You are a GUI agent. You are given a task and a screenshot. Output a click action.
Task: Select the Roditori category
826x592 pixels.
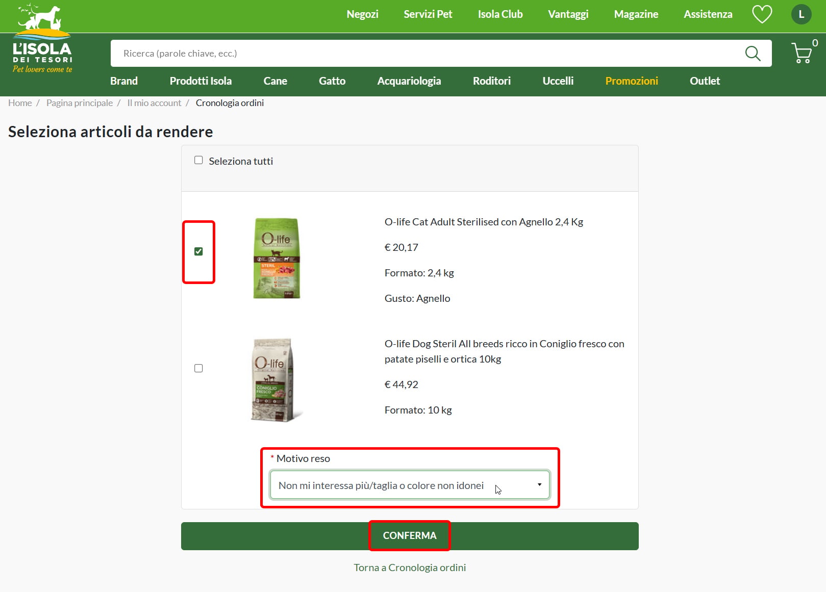tap(492, 81)
